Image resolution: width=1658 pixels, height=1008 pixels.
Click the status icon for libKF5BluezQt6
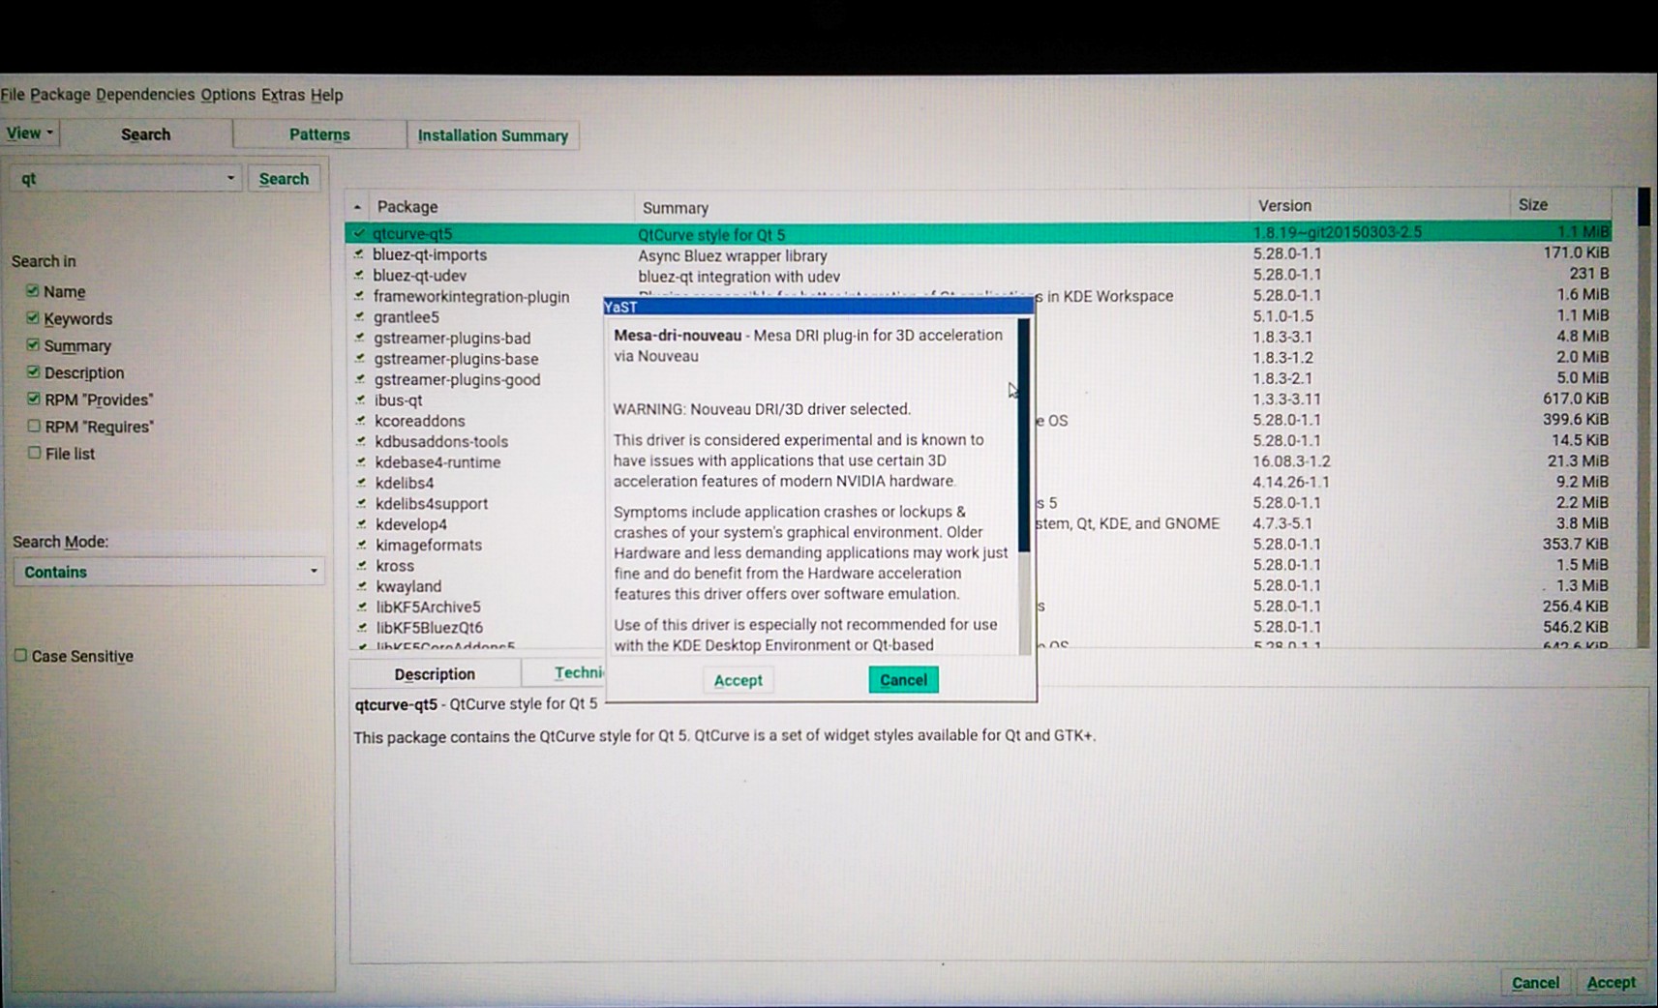pyautogui.click(x=362, y=627)
